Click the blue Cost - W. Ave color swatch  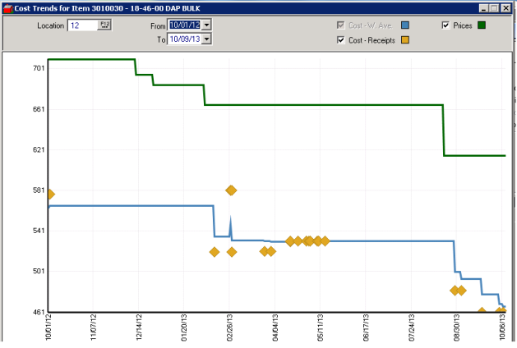[405, 25]
